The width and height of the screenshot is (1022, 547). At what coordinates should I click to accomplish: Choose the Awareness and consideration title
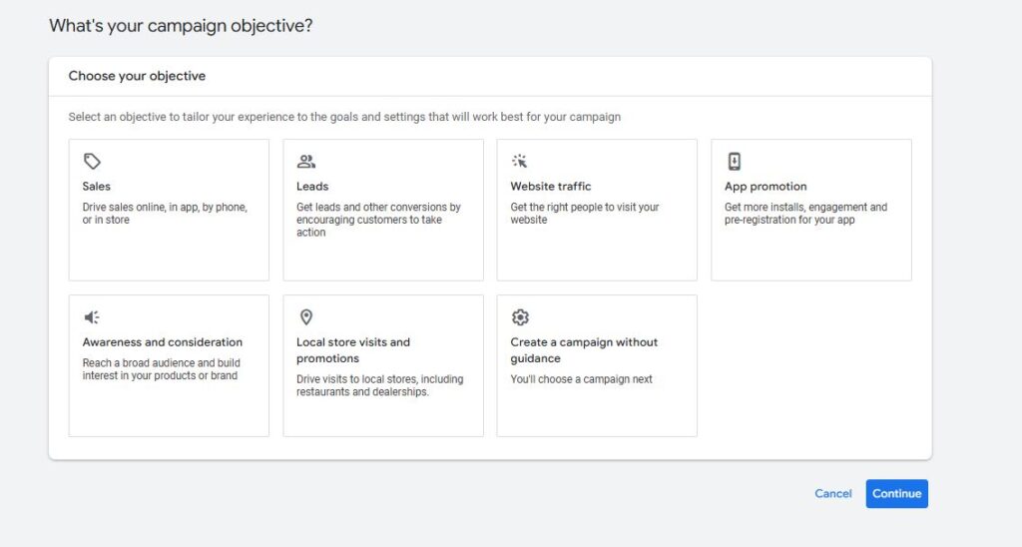(163, 342)
